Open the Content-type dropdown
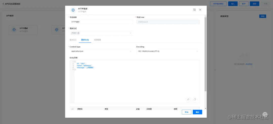This screenshot has height=124, width=273. (x=101, y=51)
